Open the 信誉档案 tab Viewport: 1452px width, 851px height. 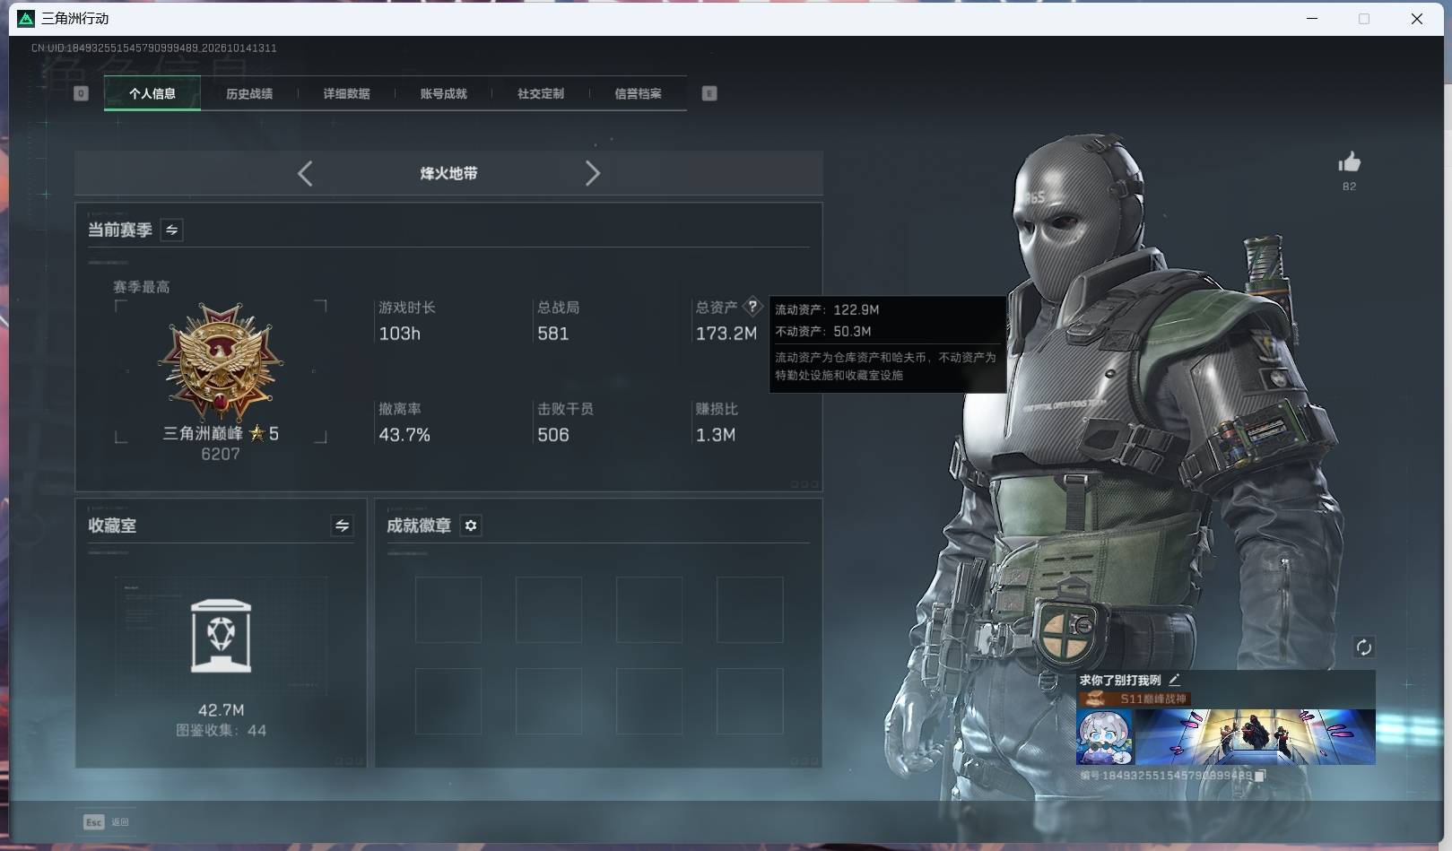[638, 93]
